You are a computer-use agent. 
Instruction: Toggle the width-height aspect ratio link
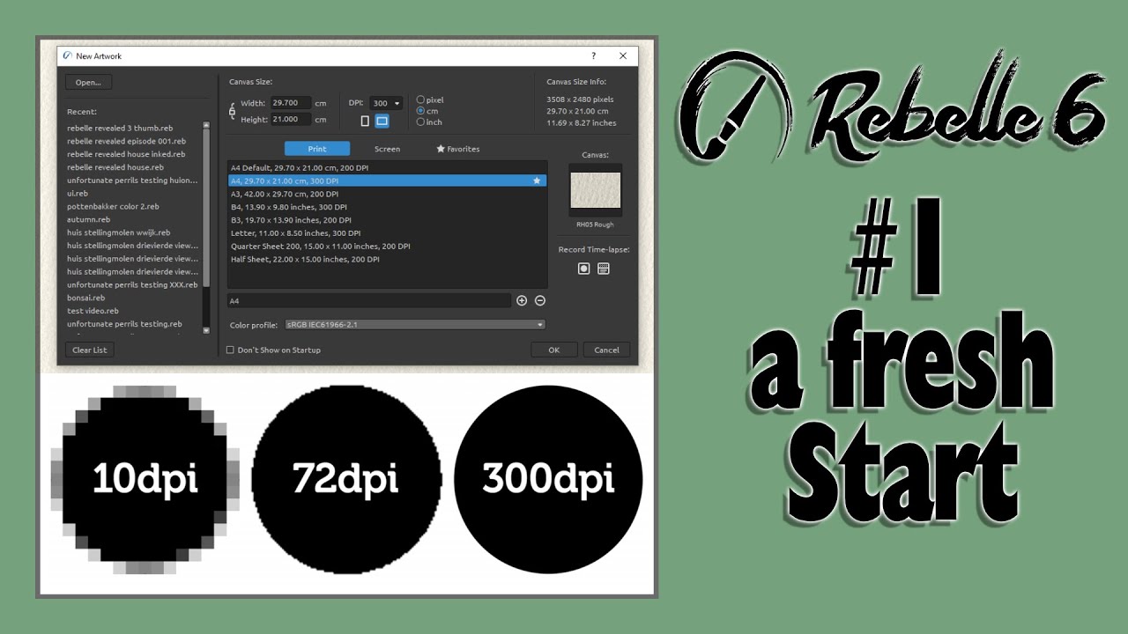[x=233, y=111]
